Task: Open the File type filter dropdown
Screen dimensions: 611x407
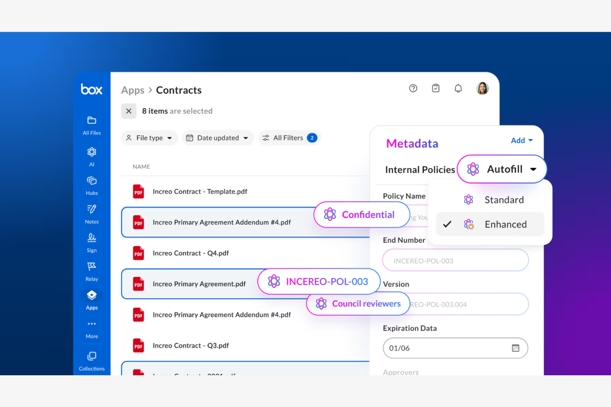Action: (x=149, y=138)
